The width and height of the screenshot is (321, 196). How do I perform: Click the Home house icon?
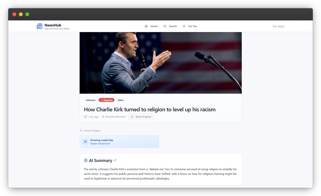click(x=146, y=26)
